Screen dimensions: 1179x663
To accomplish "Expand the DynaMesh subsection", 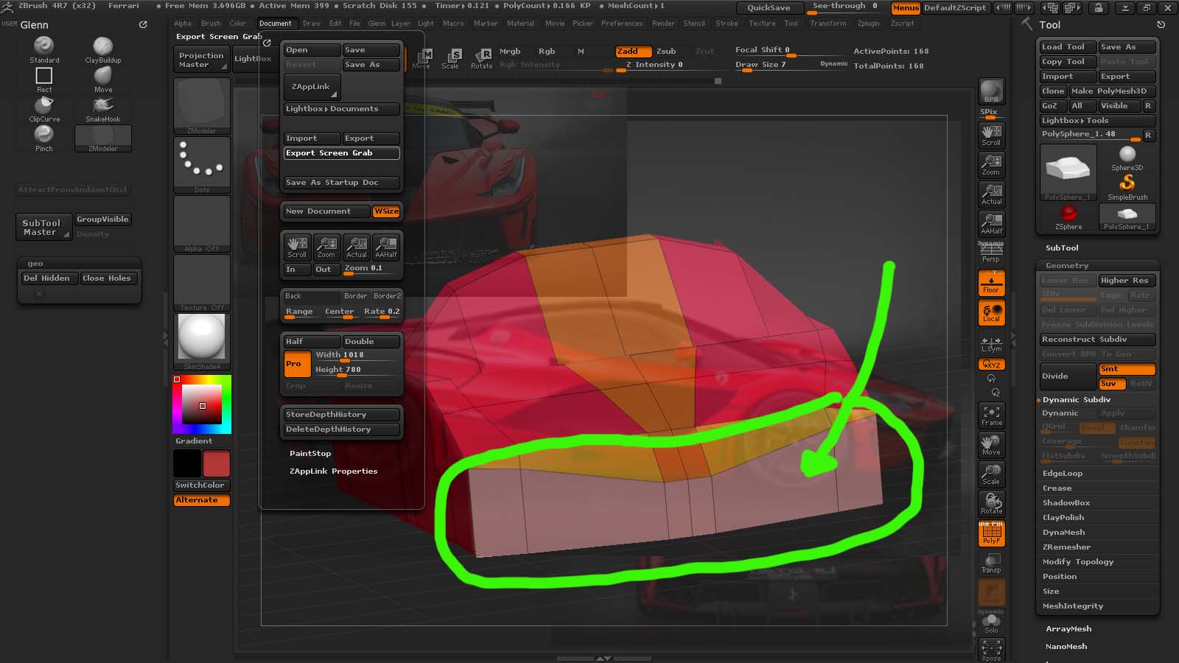I will point(1063,533).
